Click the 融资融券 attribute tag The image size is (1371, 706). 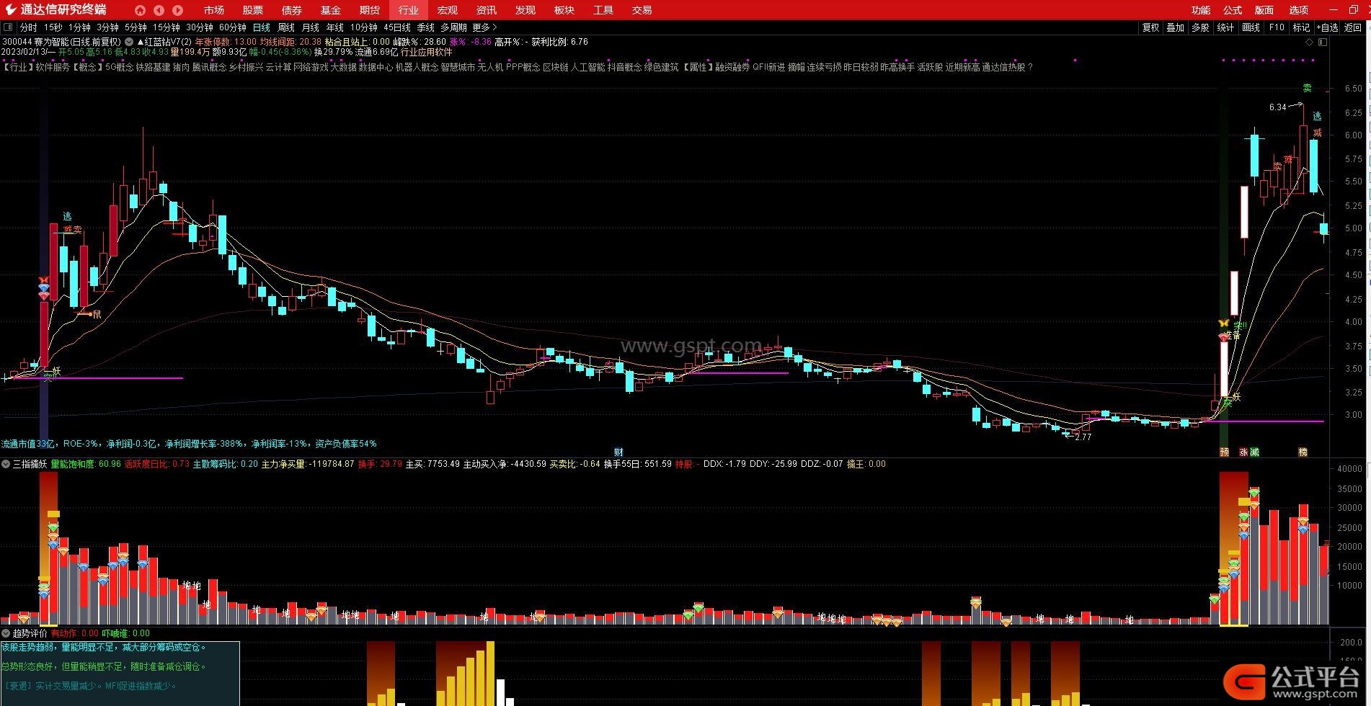733,67
